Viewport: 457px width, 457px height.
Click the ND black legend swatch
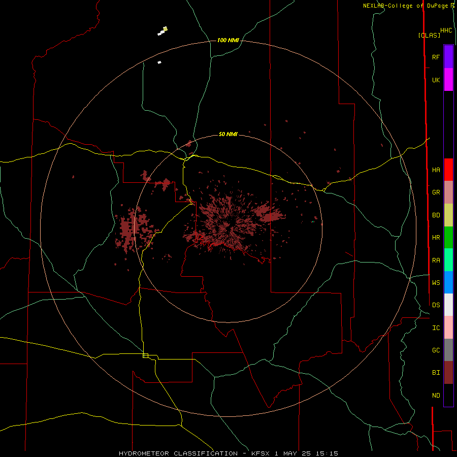448,395
